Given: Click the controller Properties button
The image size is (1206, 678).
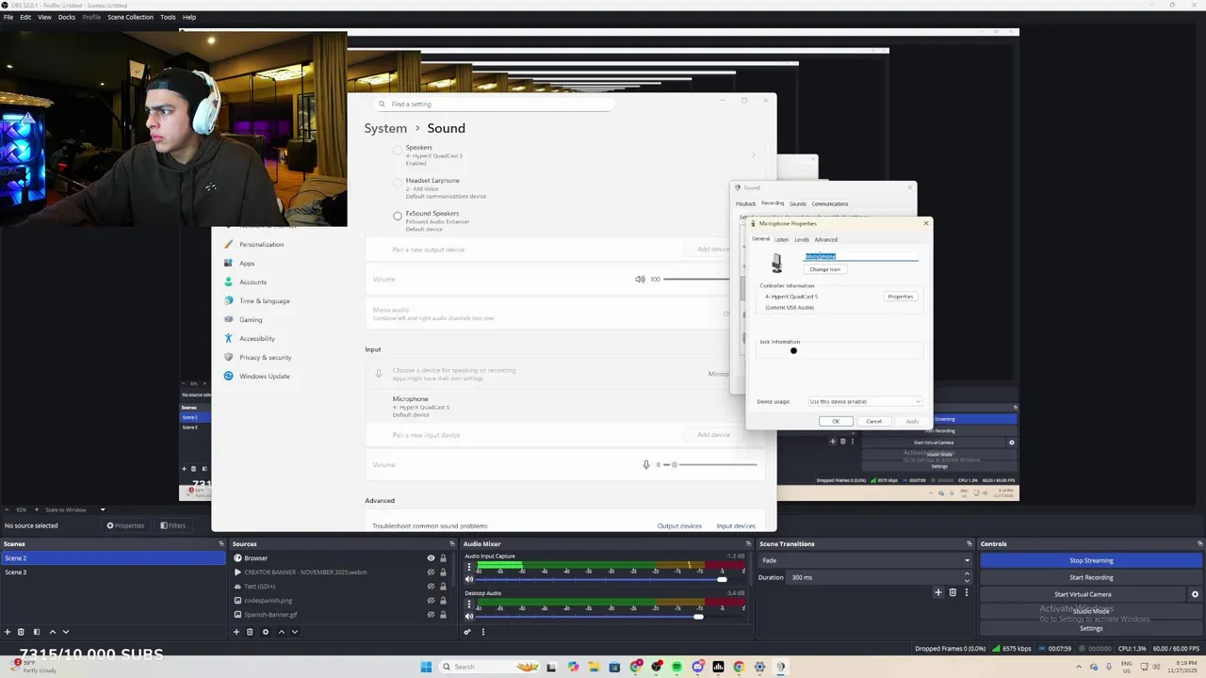Looking at the screenshot, I should point(901,297).
